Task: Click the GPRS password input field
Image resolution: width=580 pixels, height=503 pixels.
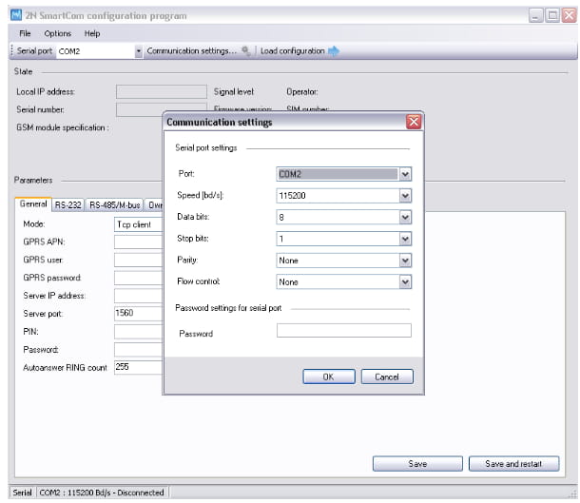Action: [138, 278]
